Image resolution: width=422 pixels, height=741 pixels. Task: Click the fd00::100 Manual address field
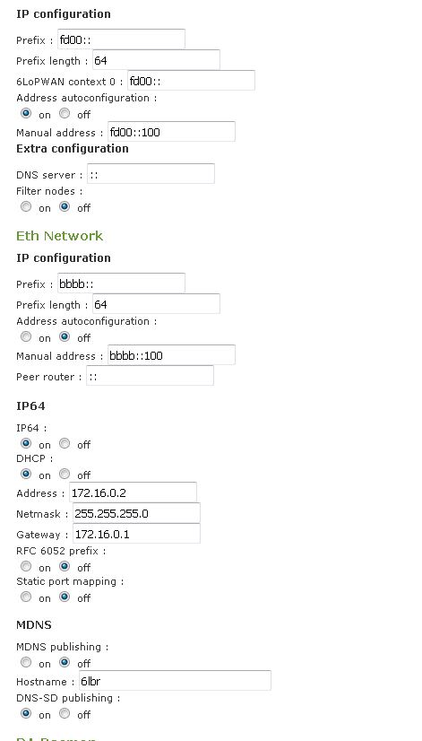171,131
